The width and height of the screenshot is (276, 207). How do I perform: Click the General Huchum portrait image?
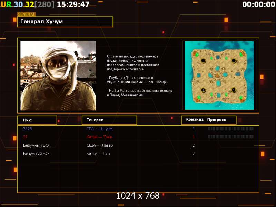(58, 76)
